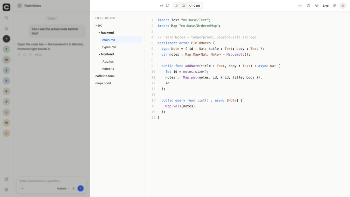
Task: Open main.mo in the file tree
Action: [x=120, y=40]
